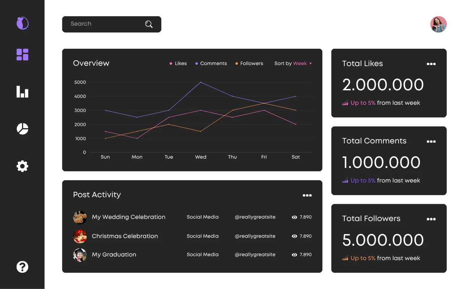Open the bar chart analytics sidebar icon

point(22,92)
